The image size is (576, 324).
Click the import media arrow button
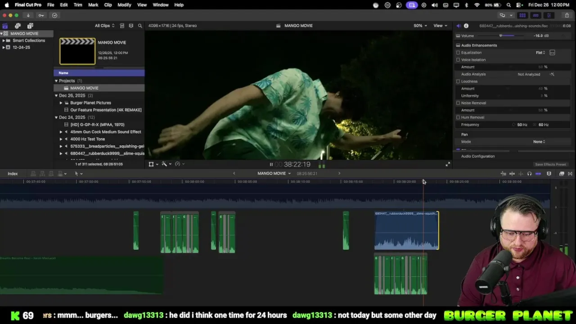coord(28,15)
